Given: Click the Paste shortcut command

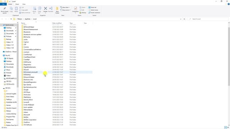Looking at the screenshot, I should click(x=25, y=13).
